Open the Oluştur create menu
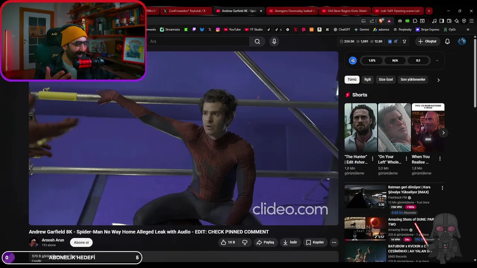Image resolution: width=477 pixels, height=268 pixels. [x=427, y=41]
